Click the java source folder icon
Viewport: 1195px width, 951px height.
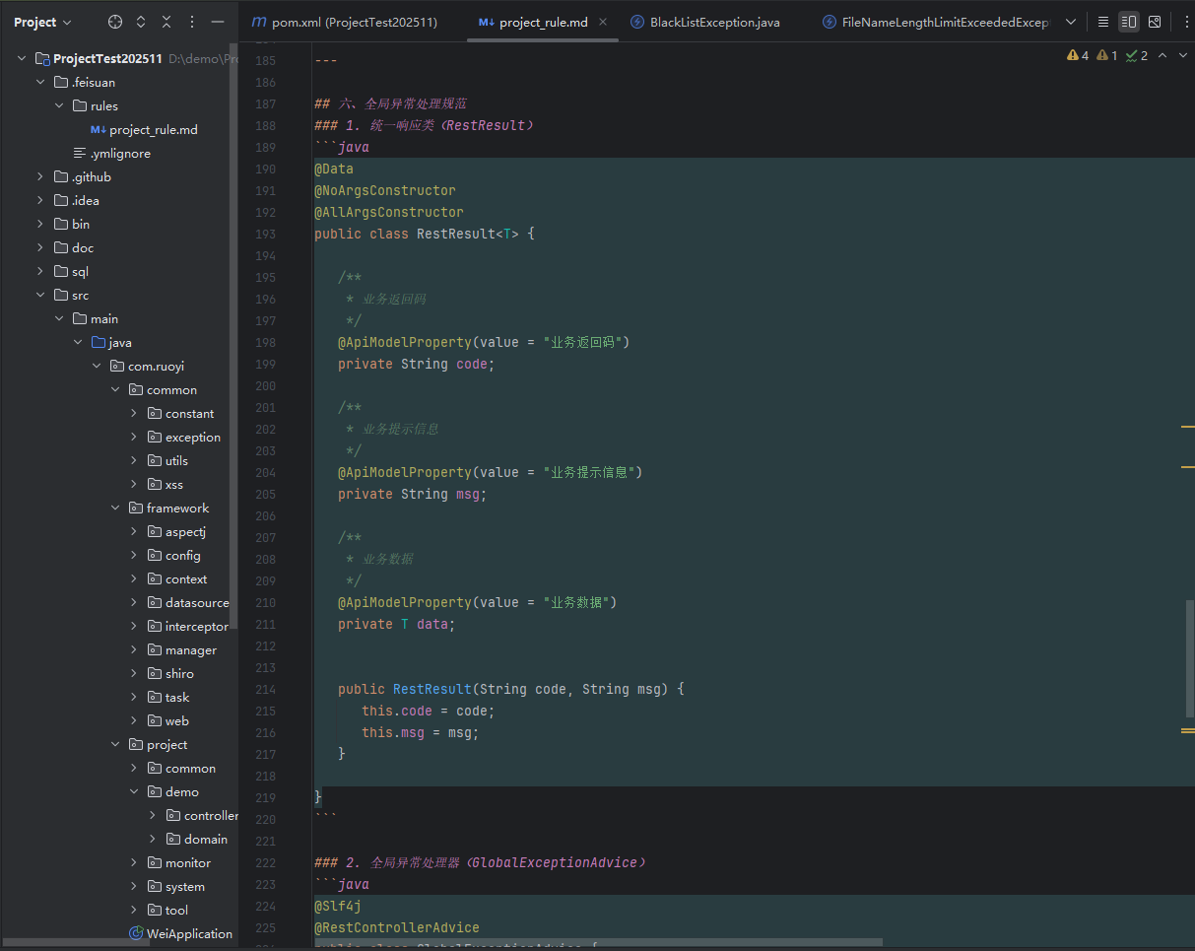(x=99, y=342)
